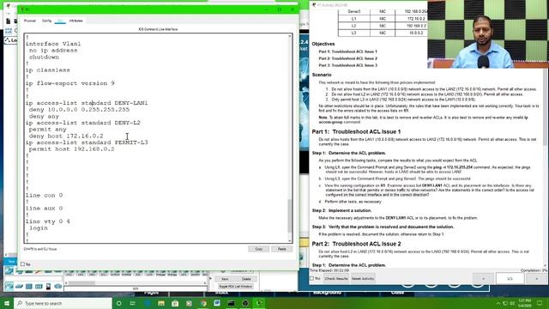The image size is (549, 309).
Task: Click inside the IOS command line terminal
Action: [x=156, y=138]
